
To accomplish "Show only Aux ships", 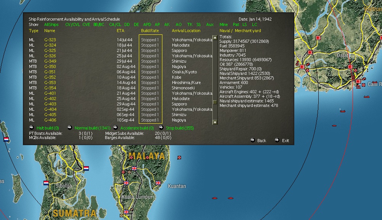I will pos(210,25).
